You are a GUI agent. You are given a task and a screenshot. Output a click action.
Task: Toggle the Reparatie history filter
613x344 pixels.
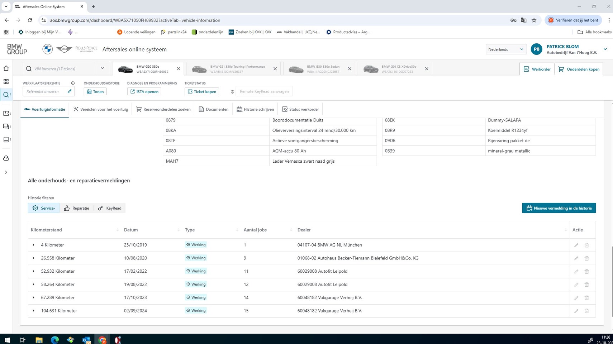pos(77,208)
